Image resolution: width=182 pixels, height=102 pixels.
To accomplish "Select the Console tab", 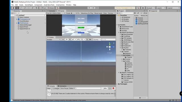I will point(51,86).
